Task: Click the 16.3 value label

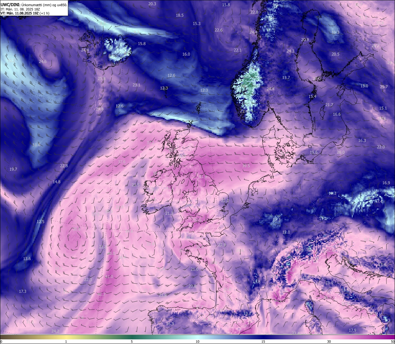Action: 362,141
